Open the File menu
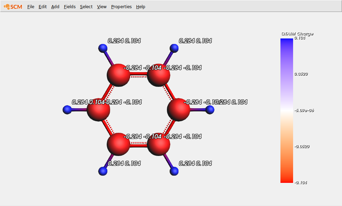 coord(30,6)
